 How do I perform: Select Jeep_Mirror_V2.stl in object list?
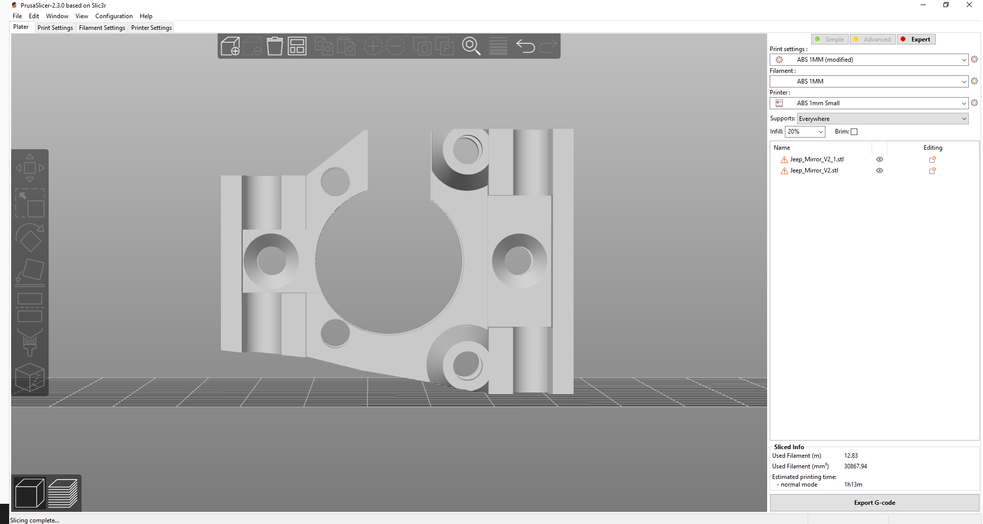click(x=814, y=170)
